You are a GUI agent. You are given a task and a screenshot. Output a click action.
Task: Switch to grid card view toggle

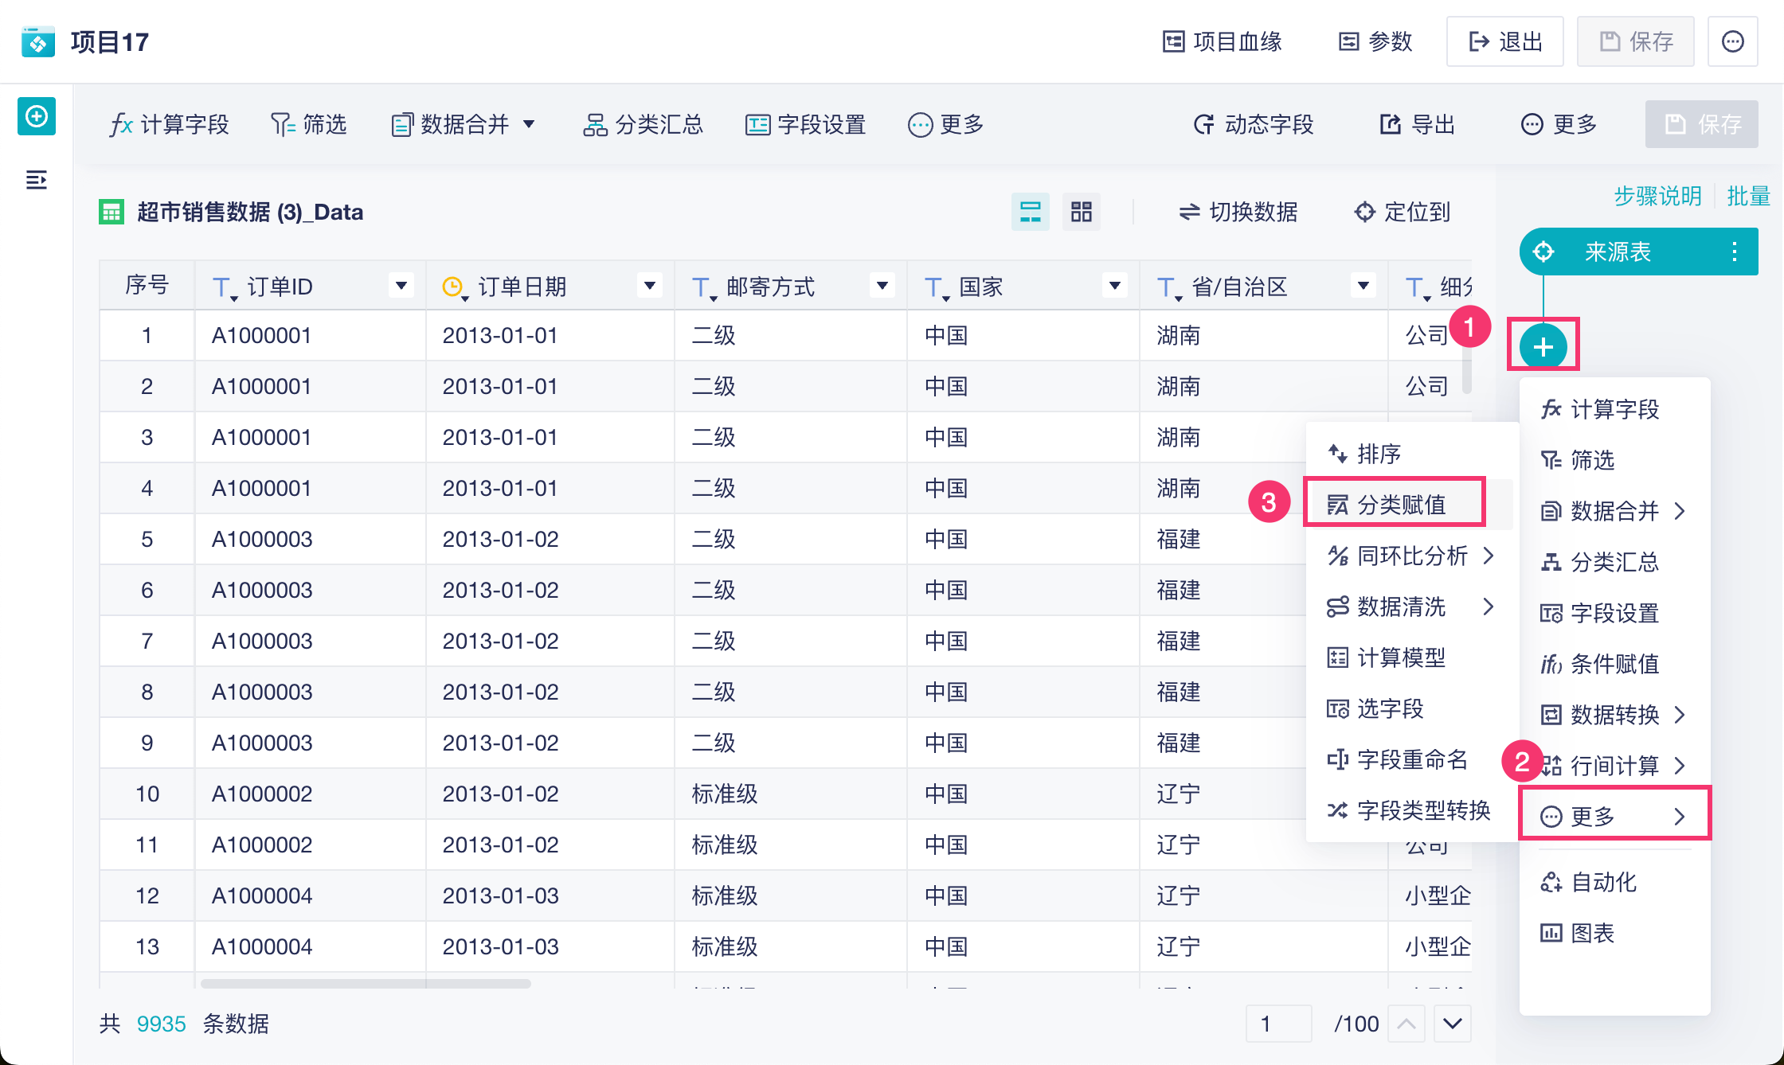point(1081,212)
